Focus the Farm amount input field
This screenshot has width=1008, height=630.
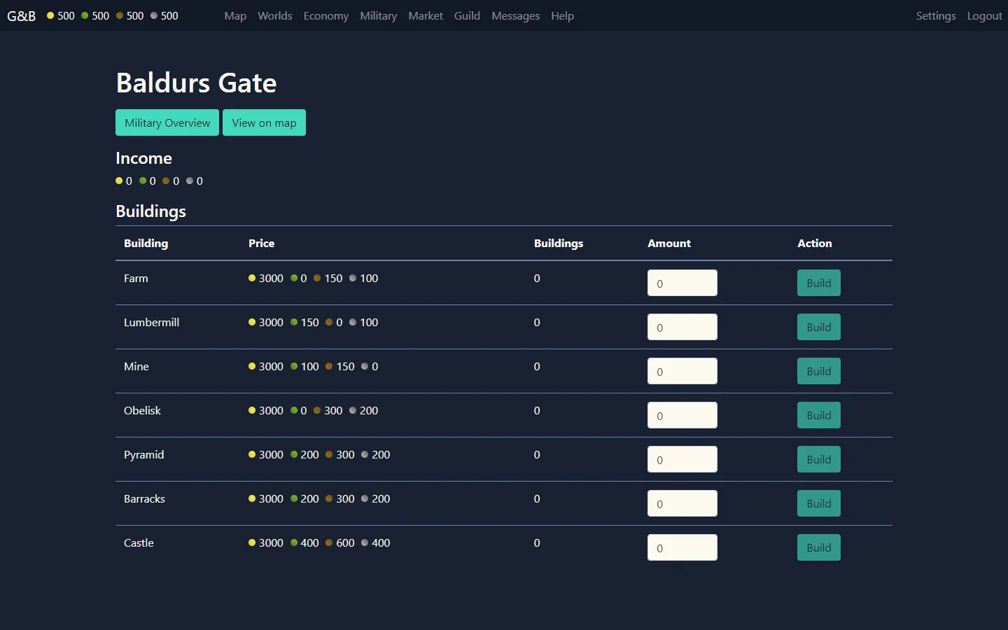click(x=682, y=283)
